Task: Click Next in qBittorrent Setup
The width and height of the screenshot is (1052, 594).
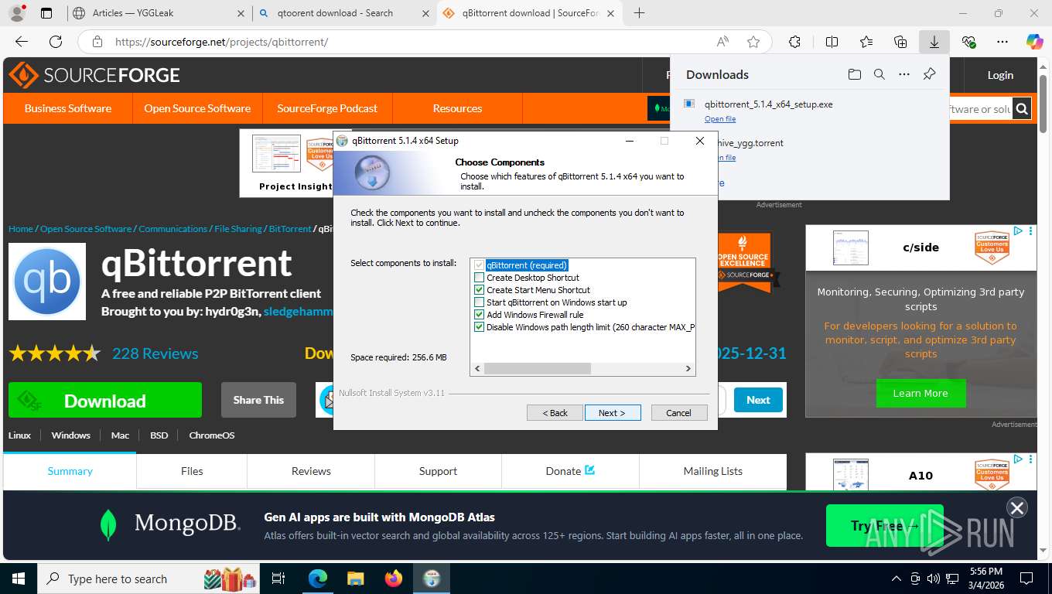Action: coord(613,413)
